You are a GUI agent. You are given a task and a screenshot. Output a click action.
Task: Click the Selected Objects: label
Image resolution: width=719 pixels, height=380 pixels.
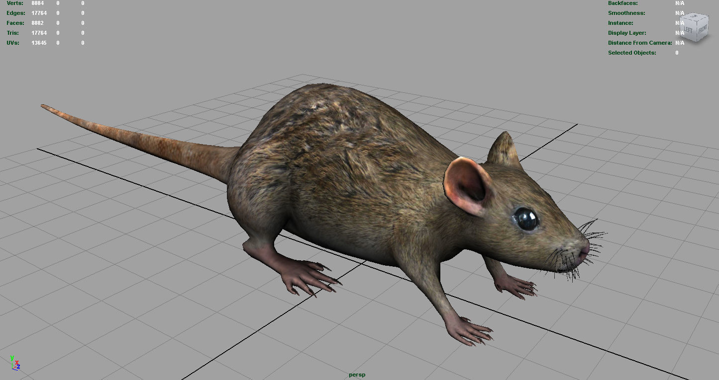point(632,53)
